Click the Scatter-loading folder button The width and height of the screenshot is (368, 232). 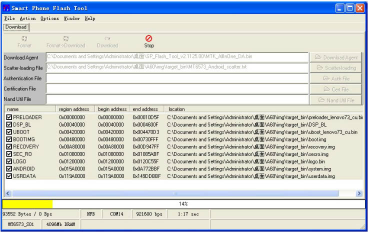click(335, 68)
